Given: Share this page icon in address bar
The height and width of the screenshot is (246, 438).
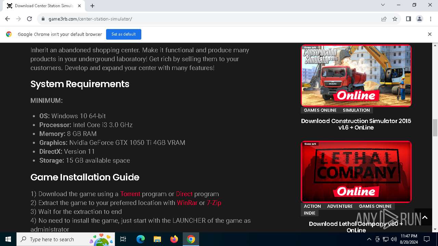Looking at the screenshot, I should (x=384, y=19).
